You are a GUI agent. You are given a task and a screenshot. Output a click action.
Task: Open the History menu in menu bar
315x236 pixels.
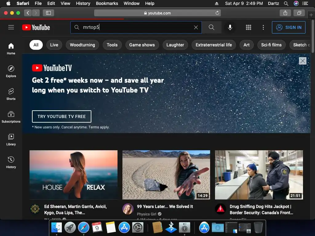click(x=83, y=3)
